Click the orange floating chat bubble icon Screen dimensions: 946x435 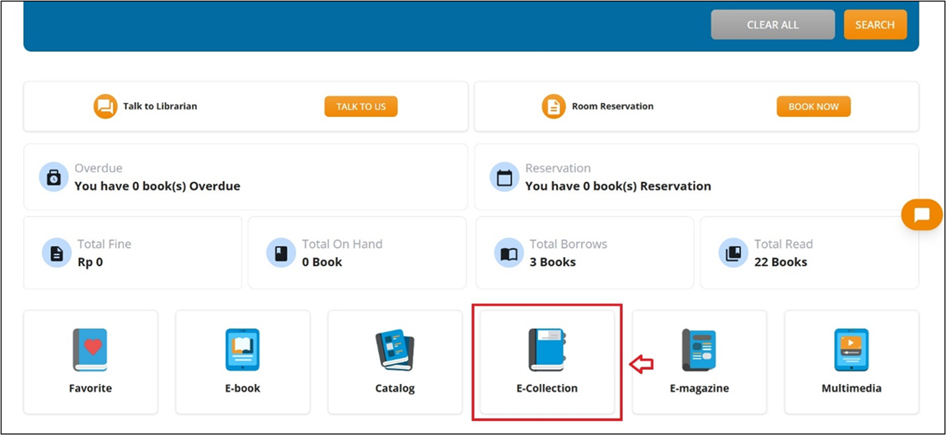[x=921, y=215]
